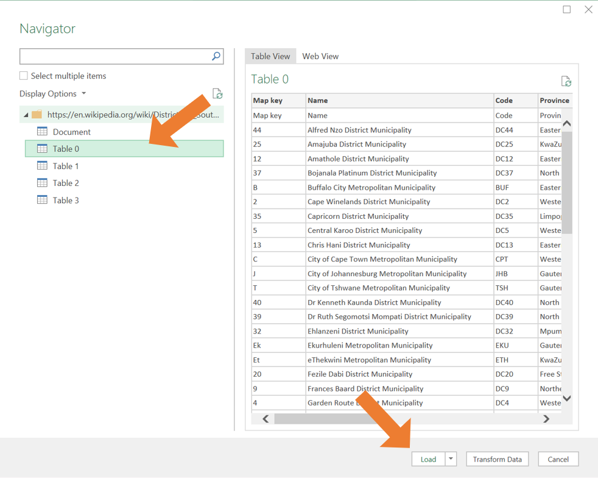The image size is (598, 478).
Task: Click the Fezile Dabi District Municipality cell
Action: click(x=399, y=374)
